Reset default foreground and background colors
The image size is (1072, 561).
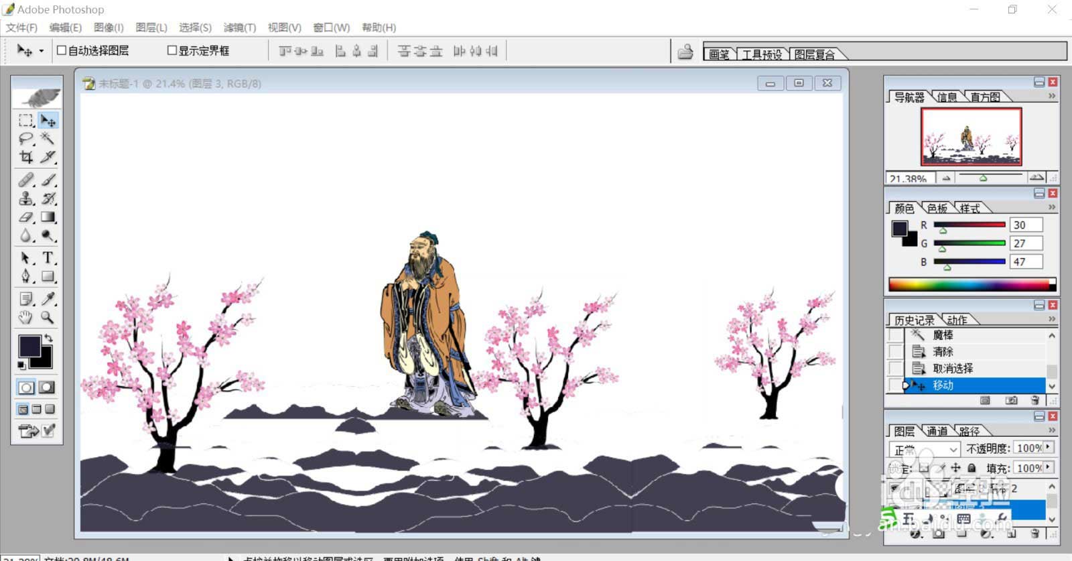pos(21,365)
